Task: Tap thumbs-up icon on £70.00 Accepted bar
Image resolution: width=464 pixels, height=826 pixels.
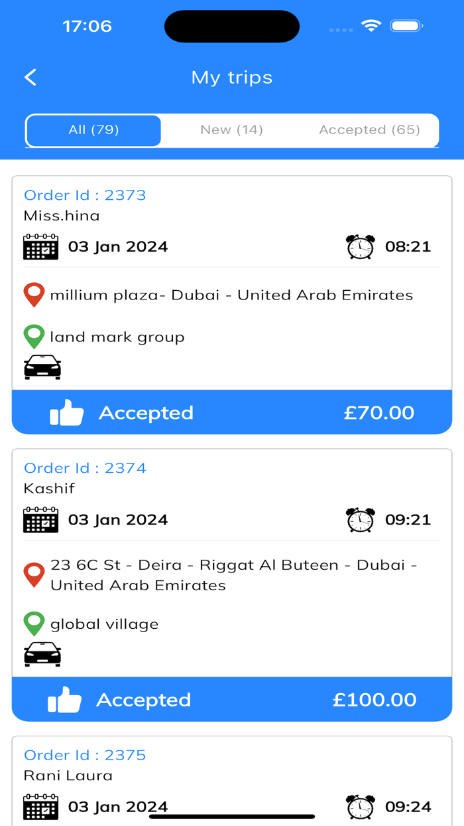Action: coord(66,413)
